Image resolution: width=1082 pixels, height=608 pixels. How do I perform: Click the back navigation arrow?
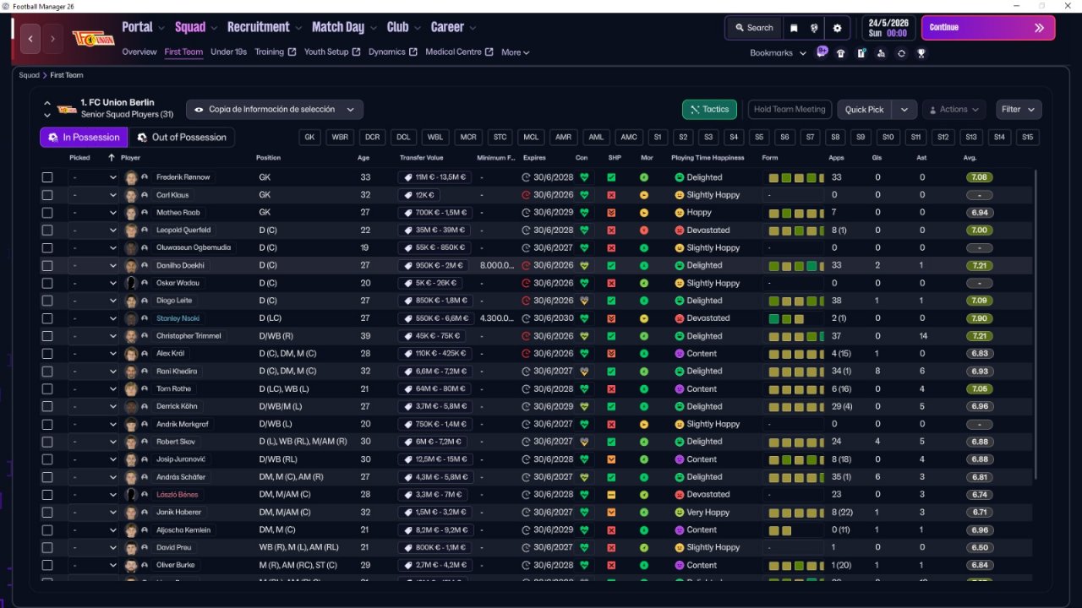click(x=31, y=39)
